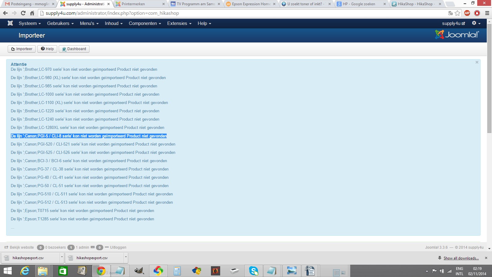Open Calculator from the taskbar
The height and width of the screenshot is (277, 492).
[x=177, y=271]
